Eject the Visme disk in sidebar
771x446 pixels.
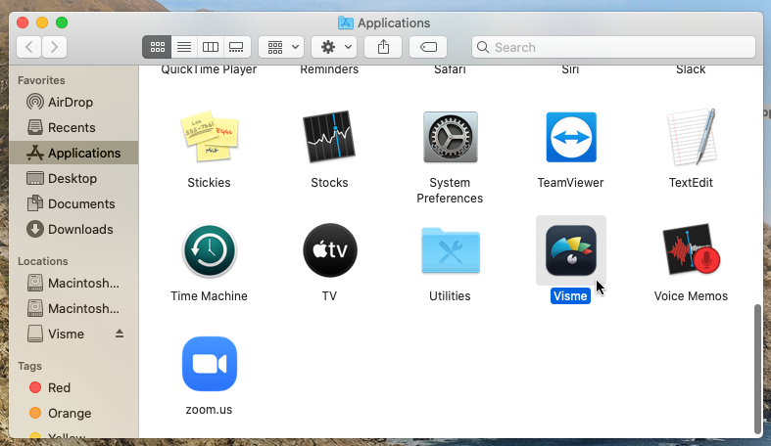[120, 334]
